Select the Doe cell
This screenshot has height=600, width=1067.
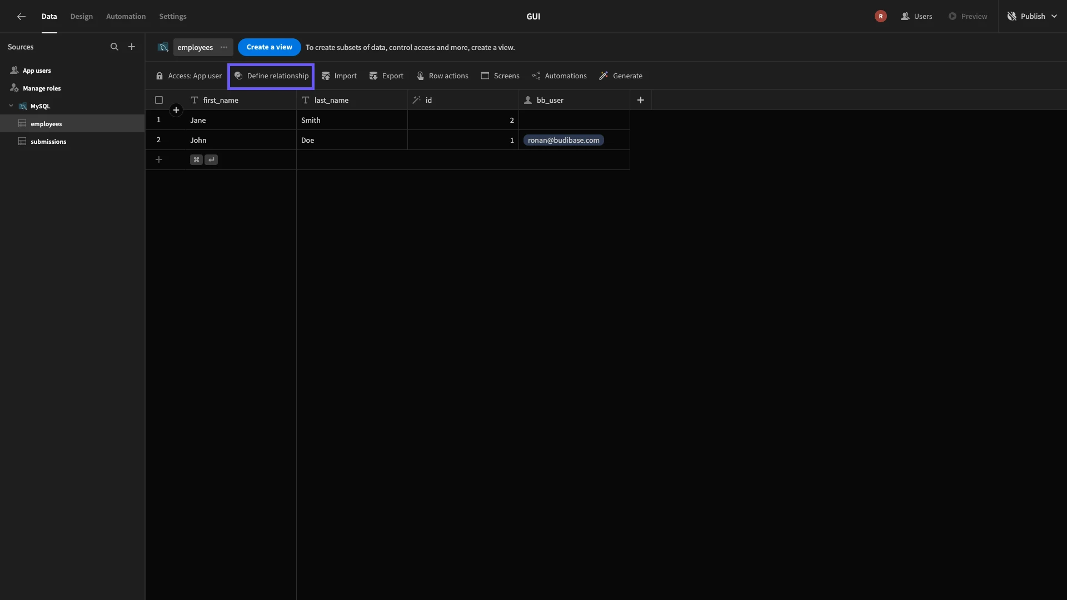(352, 140)
